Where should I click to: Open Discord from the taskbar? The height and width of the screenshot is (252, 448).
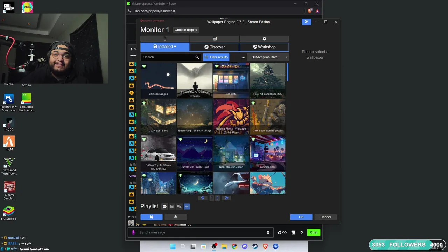click(x=245, y=246)
